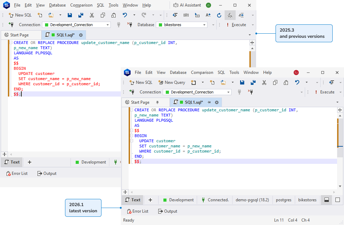Open Tools menu in back window
The height and width of the screenshot is (225, 344).
point(114,5)
